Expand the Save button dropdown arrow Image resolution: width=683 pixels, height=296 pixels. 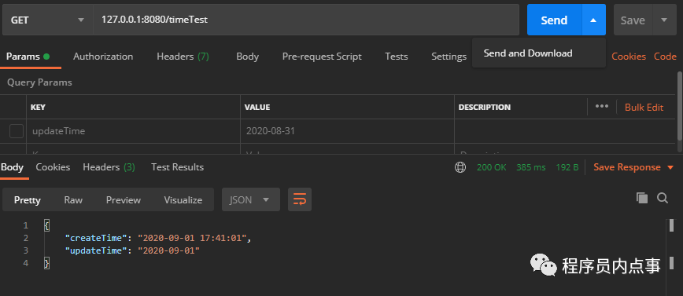[664, 20]
